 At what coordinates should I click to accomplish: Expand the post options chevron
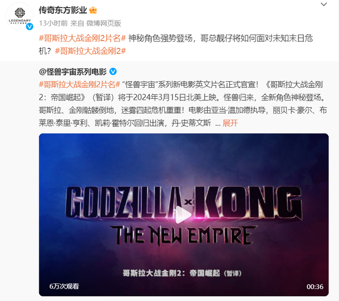pyautogui.click(x=324, y=4)
